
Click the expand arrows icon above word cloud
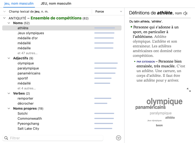pos(189,90)
